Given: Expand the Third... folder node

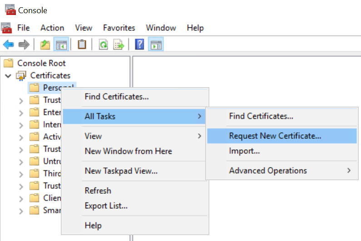Looking at the screenshot, I should (x=21, y=174).
